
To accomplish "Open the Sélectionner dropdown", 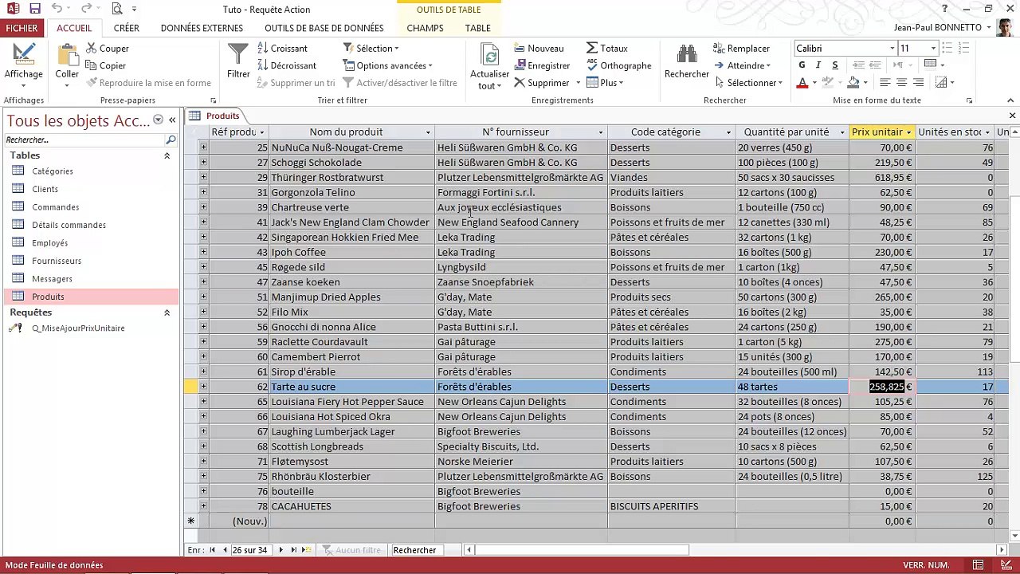I will pos(748,83).
